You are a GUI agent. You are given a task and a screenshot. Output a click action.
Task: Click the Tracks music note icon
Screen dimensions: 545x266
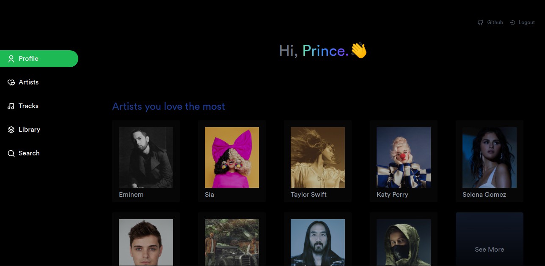tap(11, 106)
